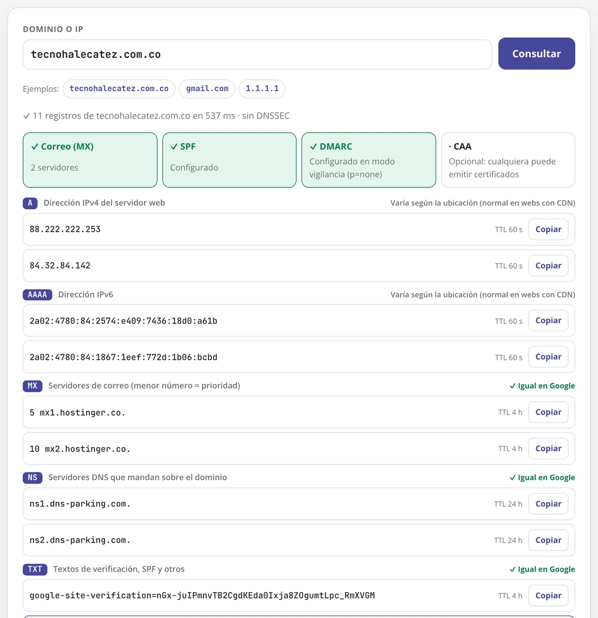Click 'Igual en Google' next to MX section
The height and width of the screenshot is (618, 598).
point(542,386)
